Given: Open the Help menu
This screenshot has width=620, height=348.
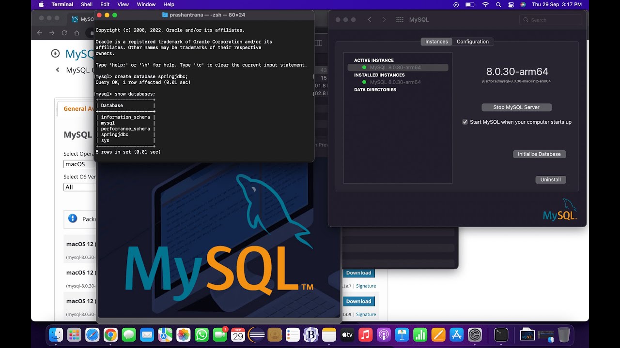Looking at the screenshot, I should (x=169, y=4).
